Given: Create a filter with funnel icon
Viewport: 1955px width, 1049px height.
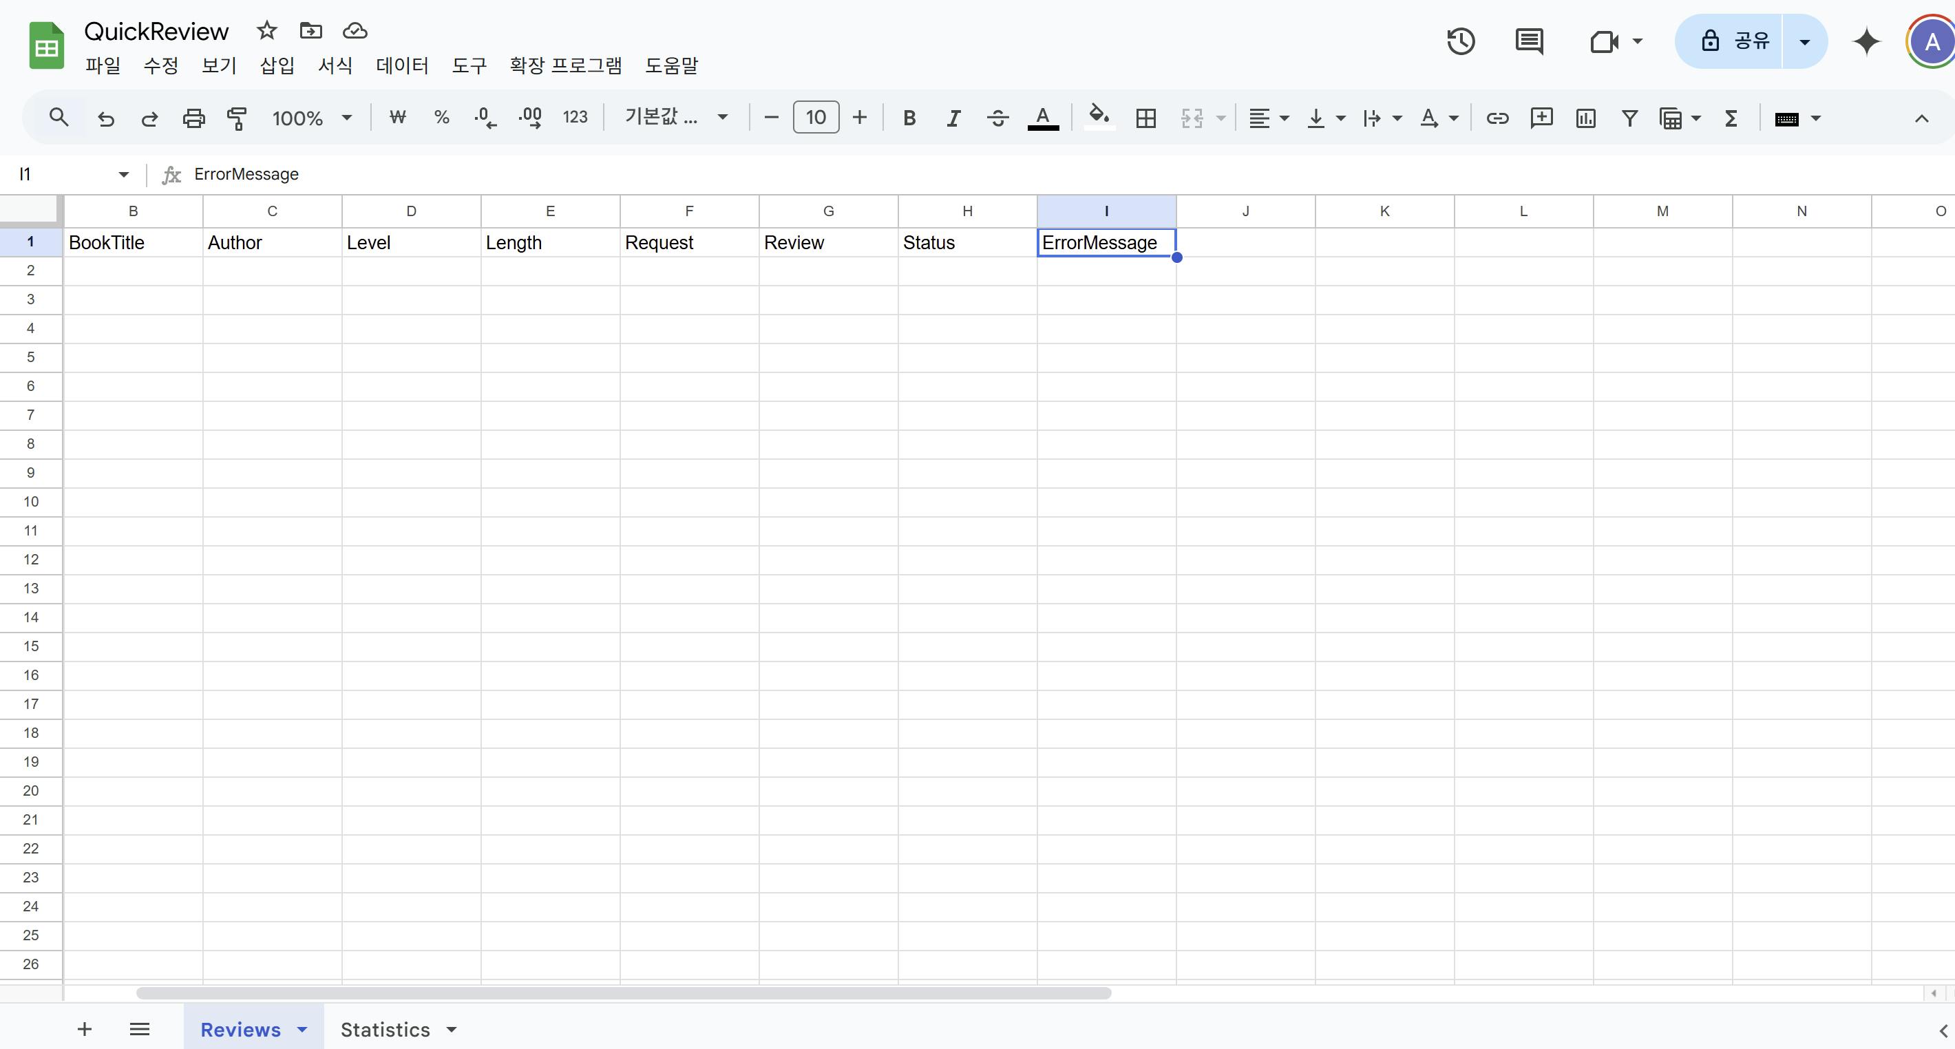Looking at the screenshot, I should click(x=1629, y=118).
